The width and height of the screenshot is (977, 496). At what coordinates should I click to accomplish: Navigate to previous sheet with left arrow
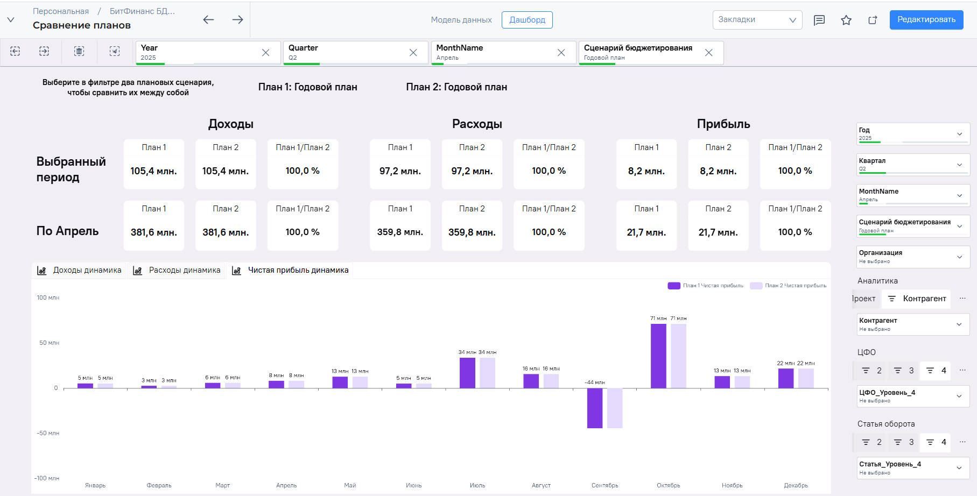pyautogui.click(x=209, y=20)
